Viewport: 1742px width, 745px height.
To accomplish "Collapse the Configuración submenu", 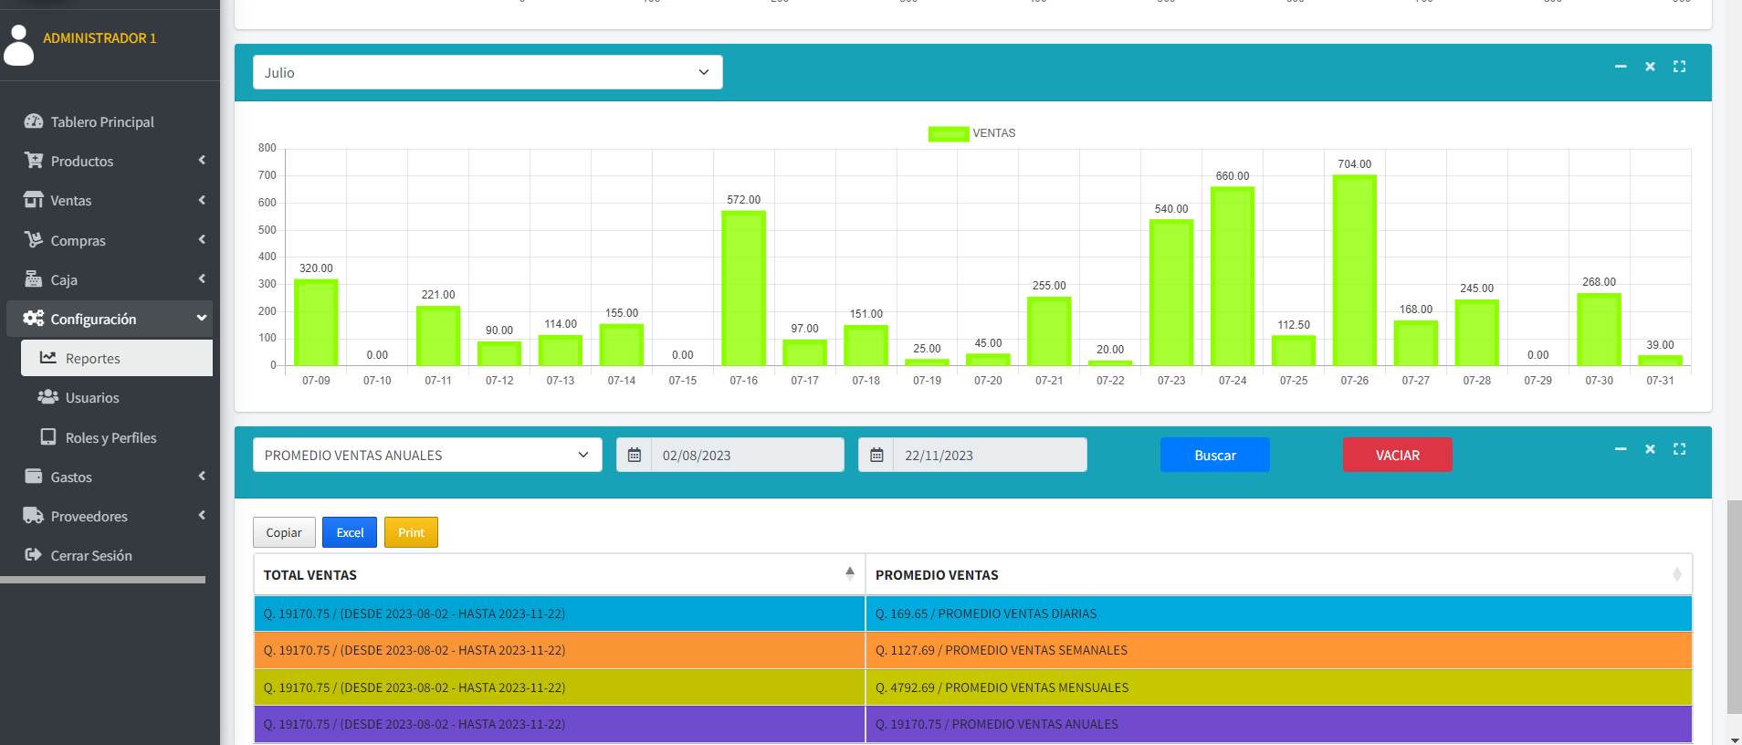I will 202,319.
